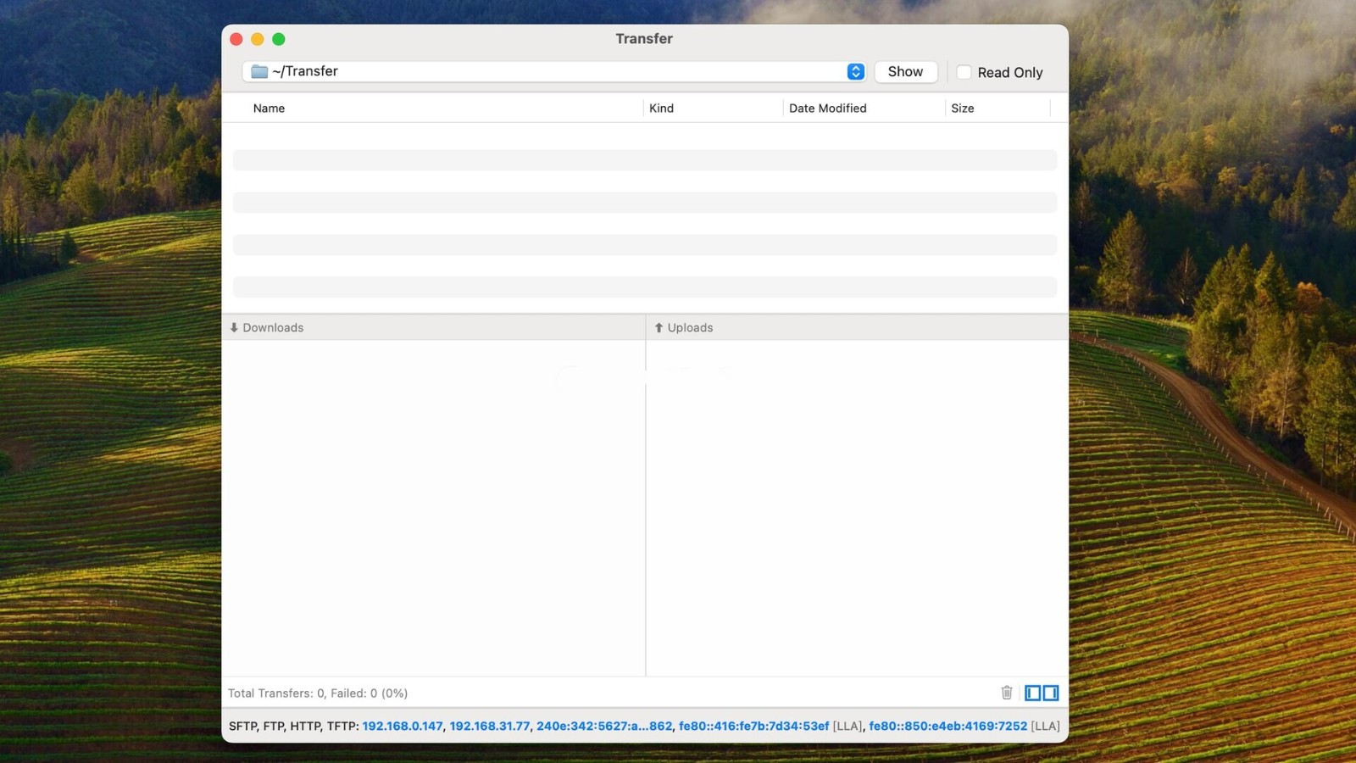Click the SFTP, FTP, HTTP, TFTP label
The image size is (1356, 763).
click(294, 727)
